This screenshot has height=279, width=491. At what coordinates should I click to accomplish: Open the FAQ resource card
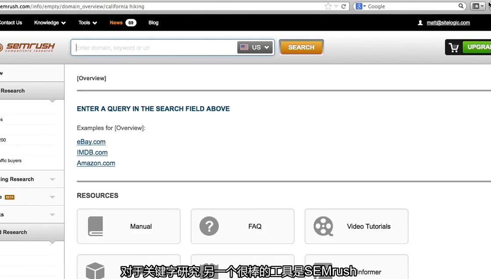(x=243, y=226)
